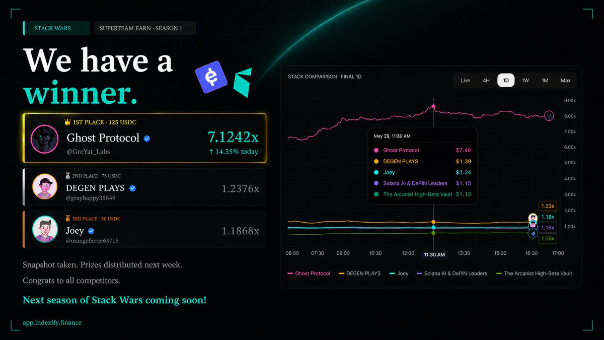Open Ghost Protocol's avatar
The width and height of the screenshot is (604, 340).
click(45, 139)
